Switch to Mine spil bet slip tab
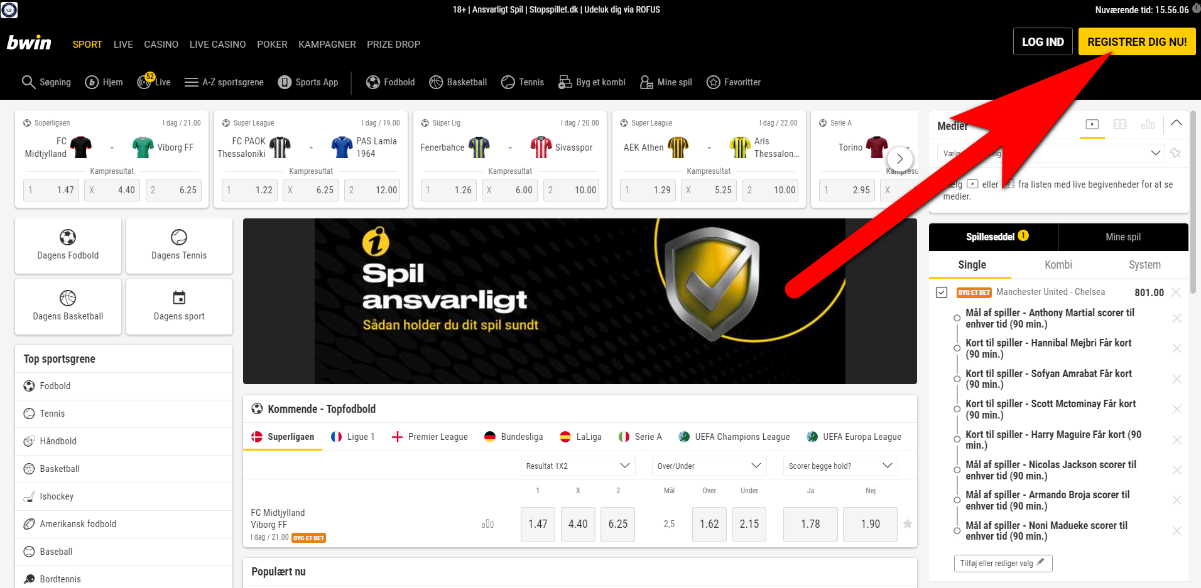 pos(1123,237)
